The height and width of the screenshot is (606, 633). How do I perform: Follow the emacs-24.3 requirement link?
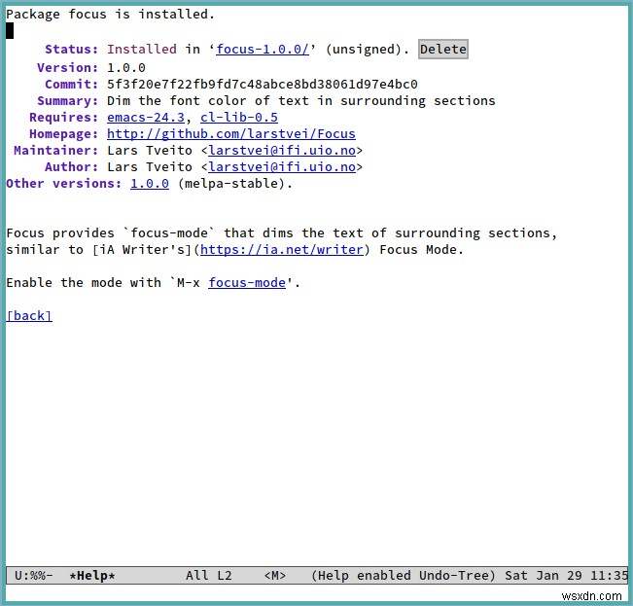(146, 118)
